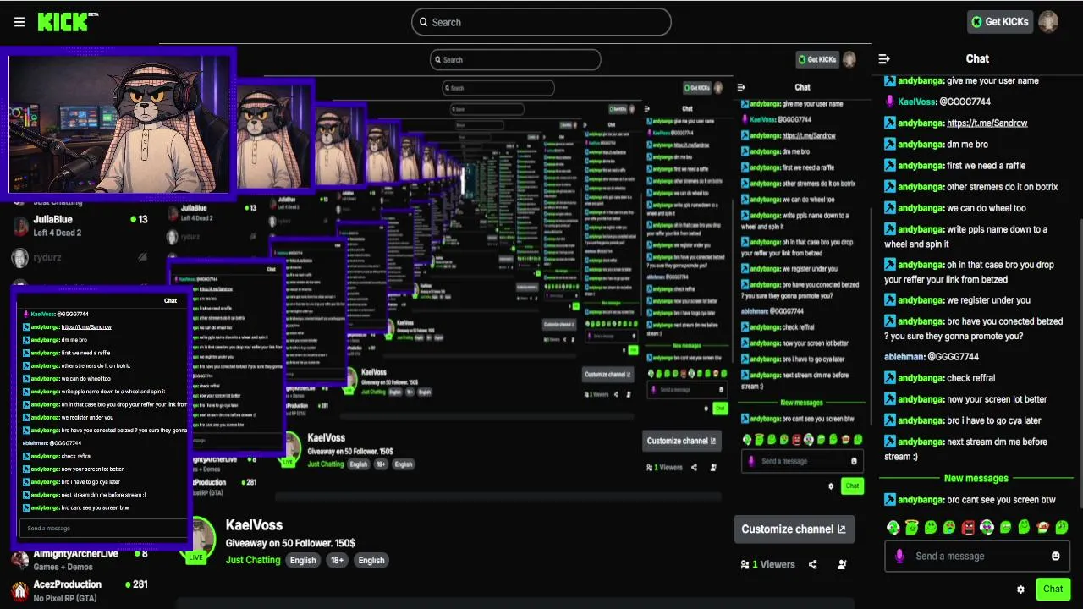Click the ablehman username in main chat
This screenshot has width=1083, height=609.
click(x=904, y=357)
